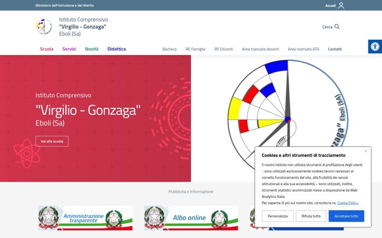The image size is (382, 238).
Task: Go to Contatti page
Action: point(335,49)
